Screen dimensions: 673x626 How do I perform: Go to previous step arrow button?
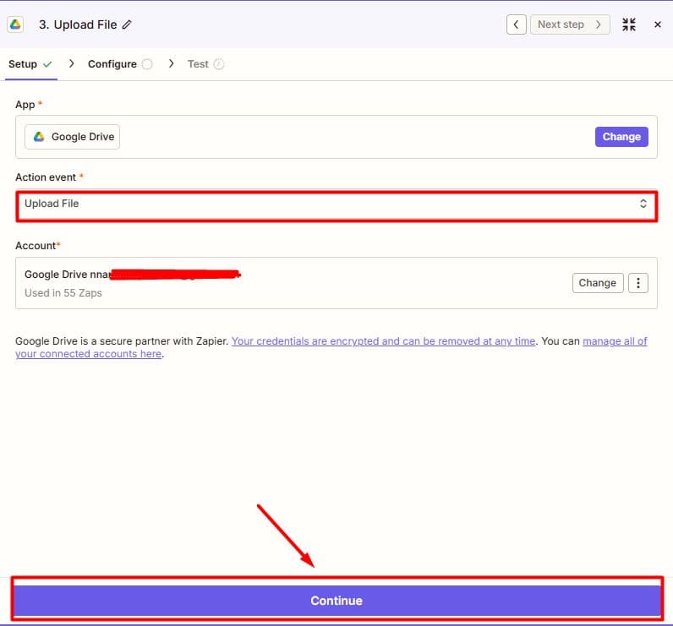click(x=517, y=24)
